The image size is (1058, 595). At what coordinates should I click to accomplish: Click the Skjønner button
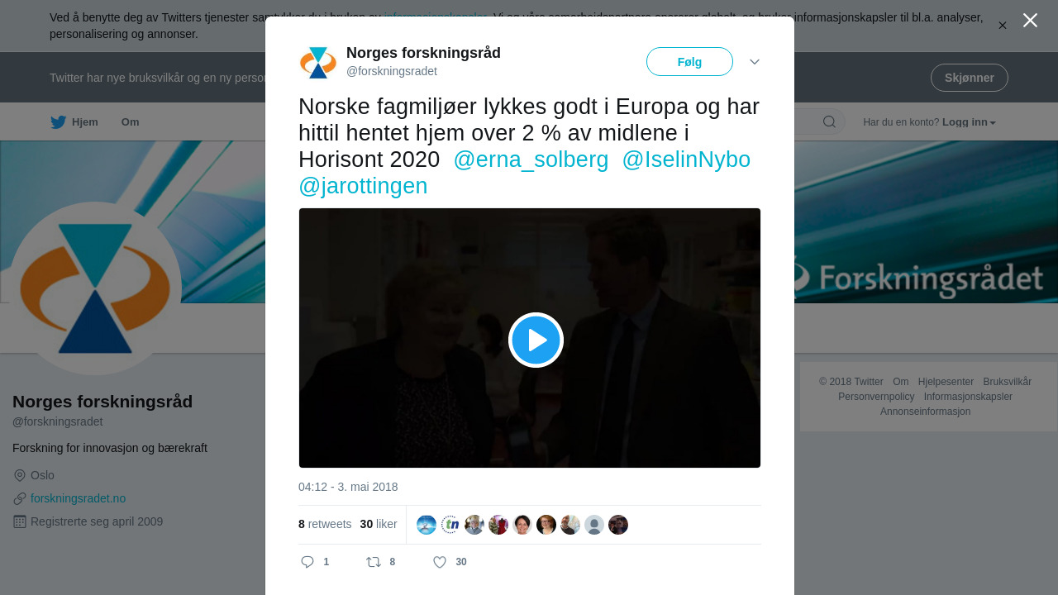969,78
